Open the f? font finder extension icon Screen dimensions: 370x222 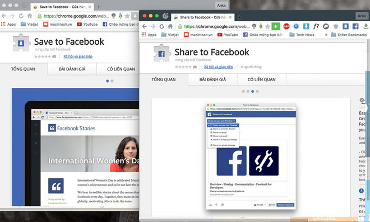(316, 26)
